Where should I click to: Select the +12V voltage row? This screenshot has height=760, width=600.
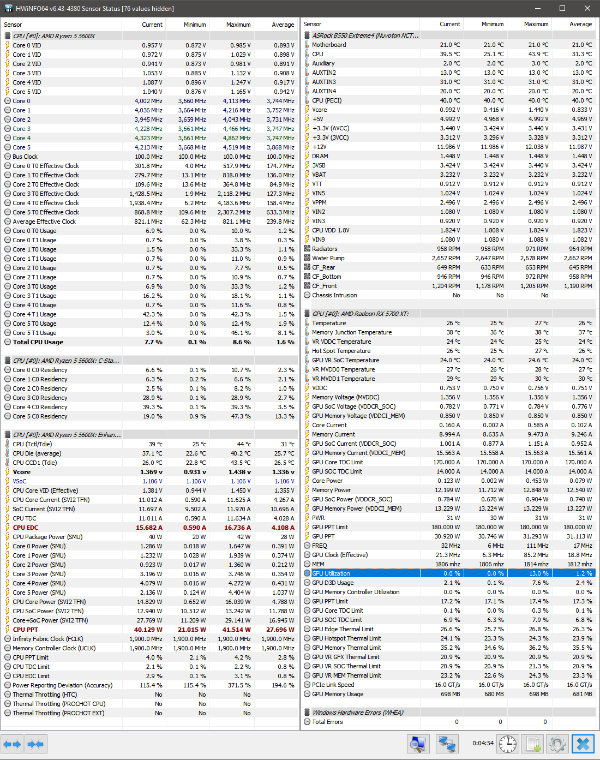[448, 147]
